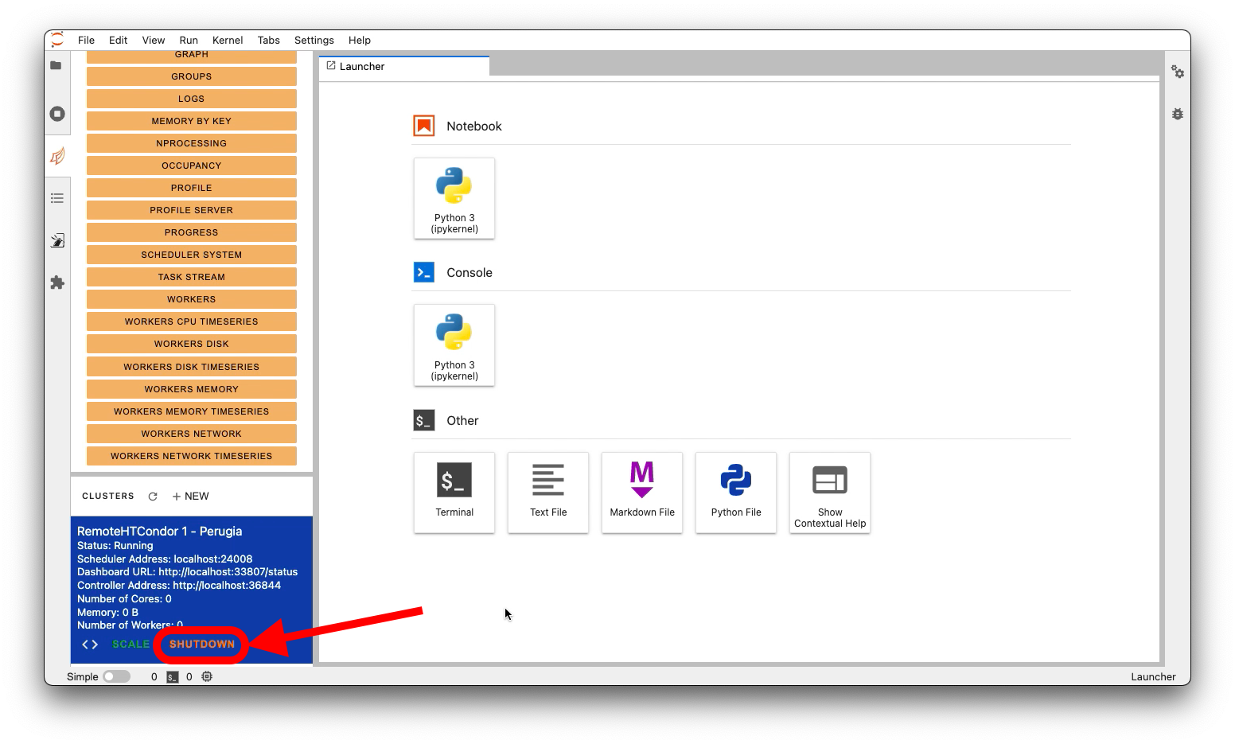The image size is (1235, 744).
Task: Open the sidebar icon above the puzzle piece
Action: (x=57, y=240)
